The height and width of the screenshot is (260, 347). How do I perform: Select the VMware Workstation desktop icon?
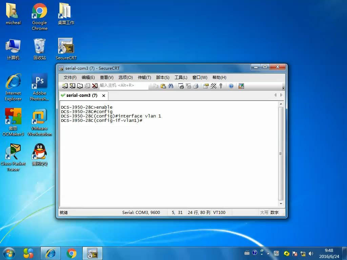tap(39, 122)
